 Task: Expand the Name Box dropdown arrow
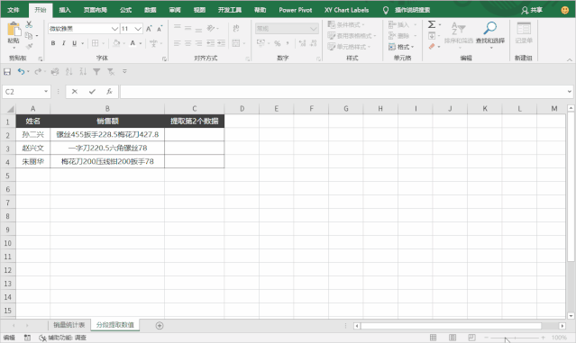tap(46, 91)
